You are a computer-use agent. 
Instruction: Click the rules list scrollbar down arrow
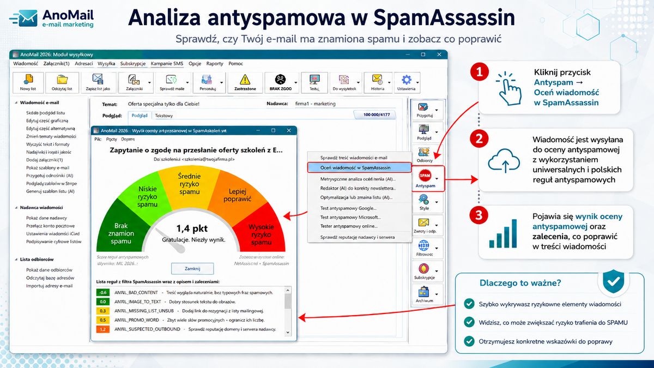[288, 331]
